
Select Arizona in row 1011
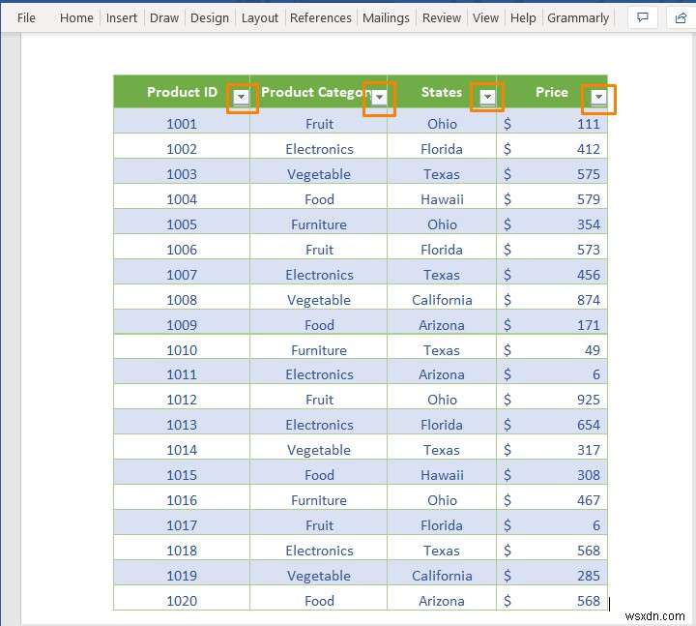[442, 374]
